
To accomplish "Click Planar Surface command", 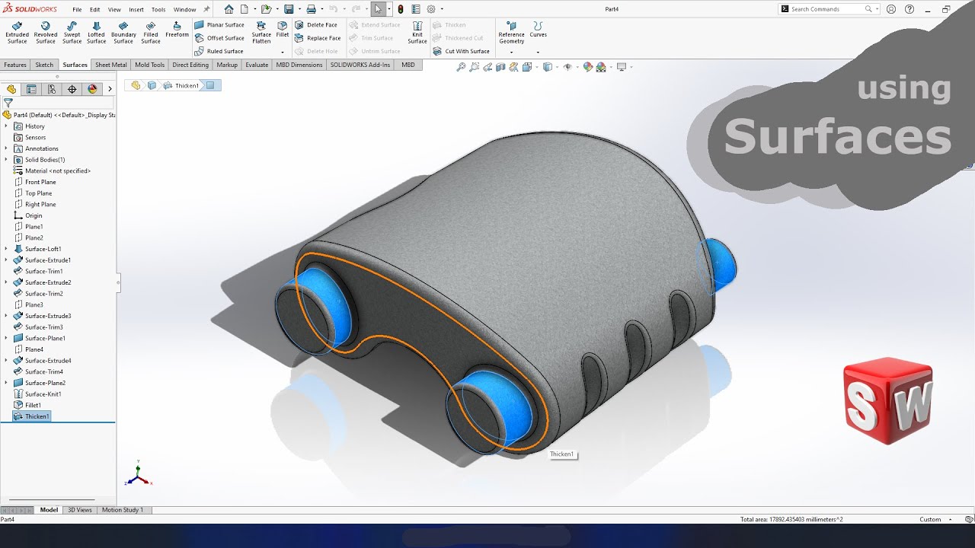I will point(219,25).
